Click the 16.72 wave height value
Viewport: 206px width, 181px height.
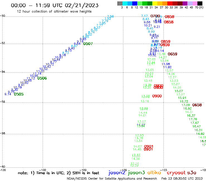(x=184, y=101)
